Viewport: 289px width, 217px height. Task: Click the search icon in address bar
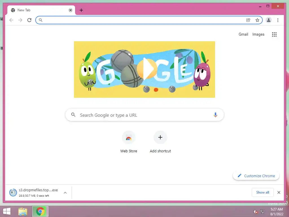(41, 20)
